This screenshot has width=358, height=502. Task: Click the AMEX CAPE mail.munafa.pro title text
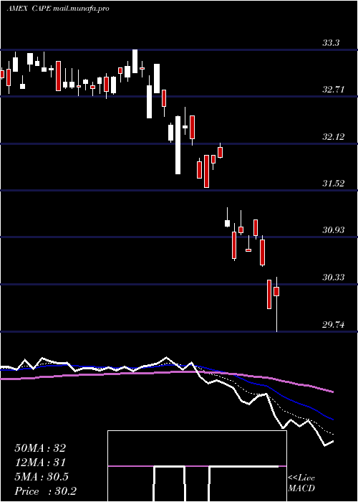[58, 9]
